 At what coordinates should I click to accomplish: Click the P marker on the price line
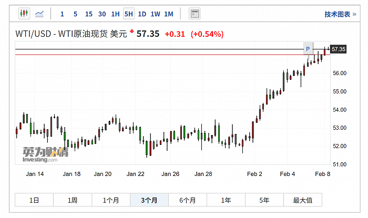[x=308, y=49]
